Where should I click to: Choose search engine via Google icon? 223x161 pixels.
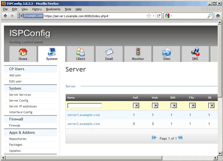tap(167, 16)
